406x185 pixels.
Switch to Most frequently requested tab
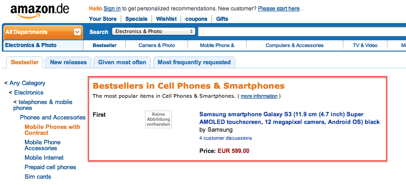pyautogui.click(x=194, y=62)
